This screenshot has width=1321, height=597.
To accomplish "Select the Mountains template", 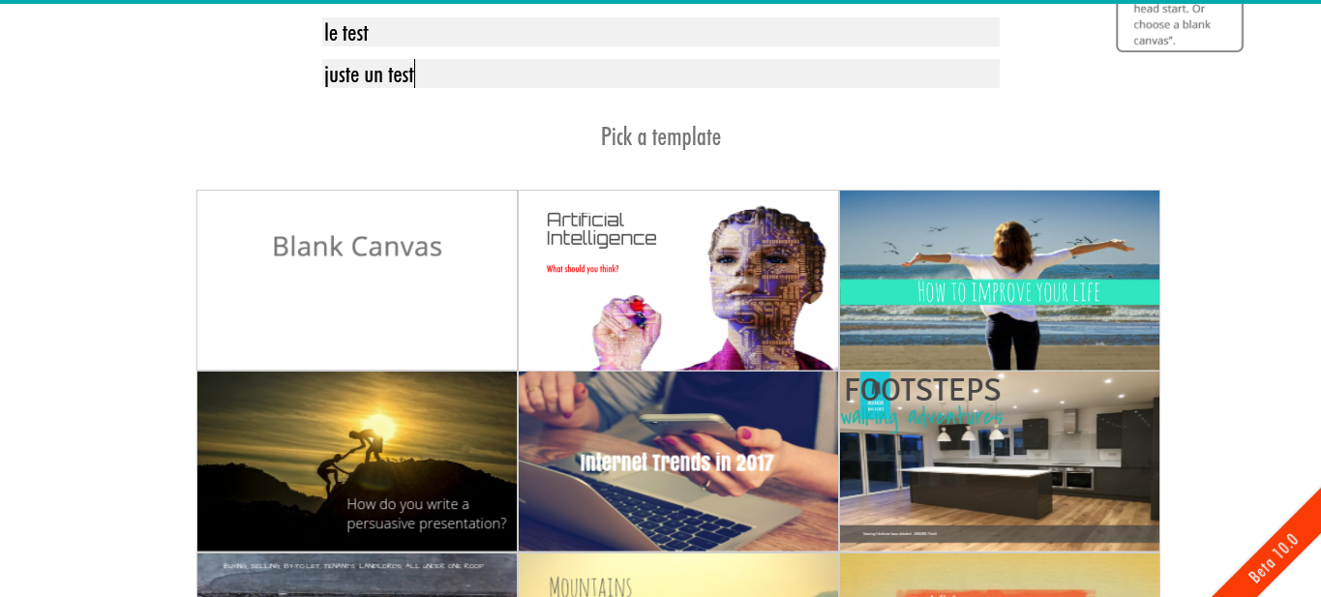I will 678,575.
